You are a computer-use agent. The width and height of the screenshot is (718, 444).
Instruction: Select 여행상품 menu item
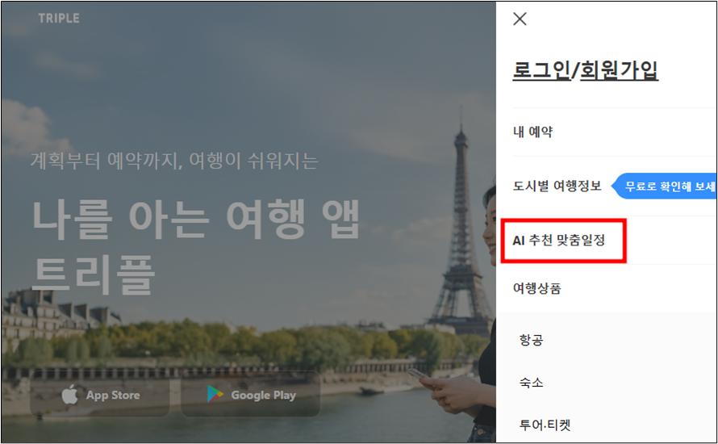(536, 288)
